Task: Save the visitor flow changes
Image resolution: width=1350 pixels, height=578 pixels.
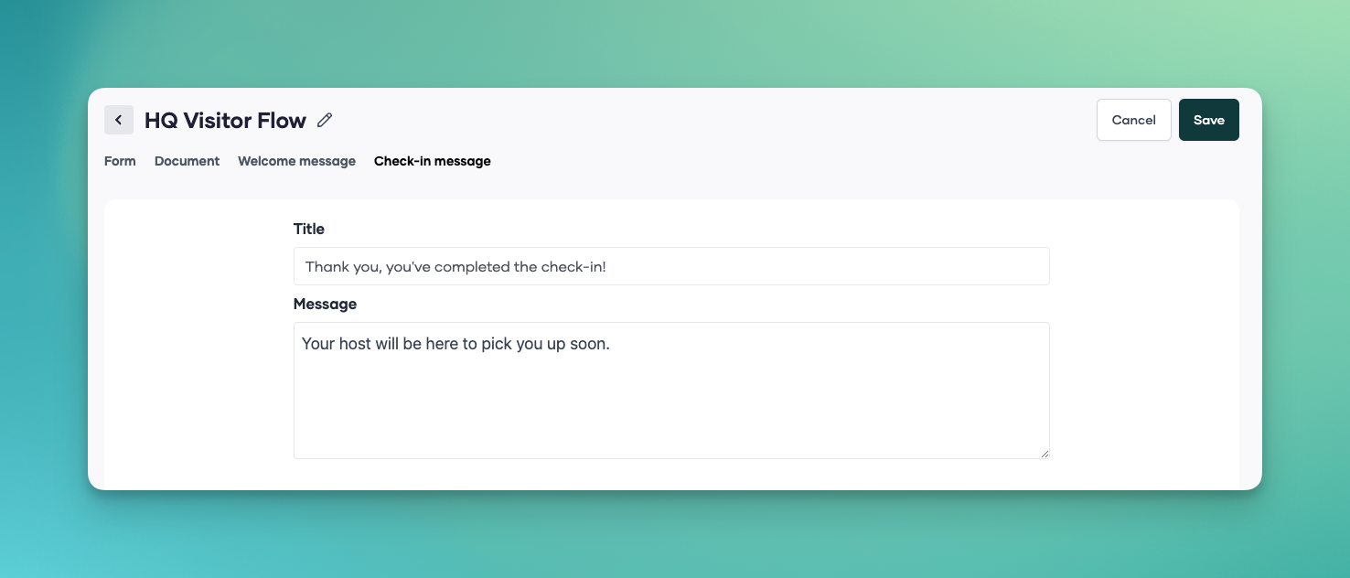Action: click(1208, 120)
